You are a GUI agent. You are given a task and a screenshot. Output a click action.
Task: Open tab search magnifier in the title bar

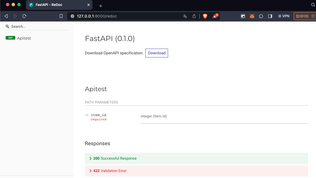(313, 5)
